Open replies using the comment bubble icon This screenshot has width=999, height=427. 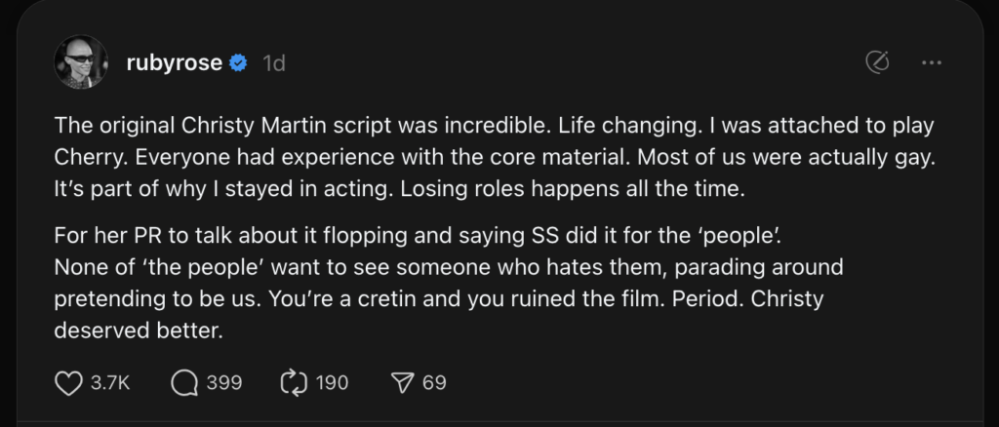coord(182,383)
